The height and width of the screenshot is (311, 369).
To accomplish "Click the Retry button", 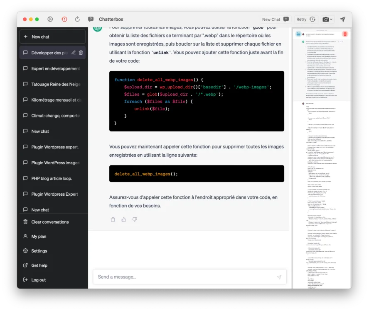I will (x=306, y=19).
